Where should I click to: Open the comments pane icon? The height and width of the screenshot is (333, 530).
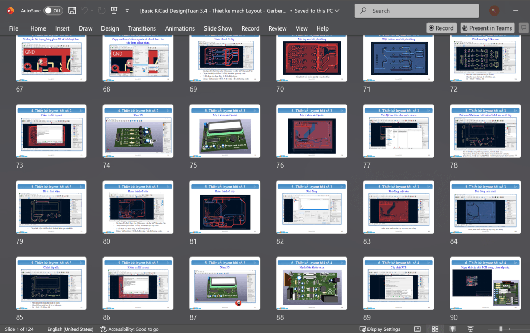[x=523, y=28]
